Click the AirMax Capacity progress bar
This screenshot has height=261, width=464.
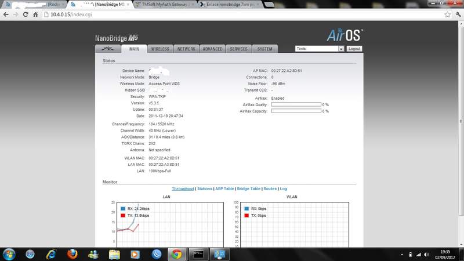point(296,111)
